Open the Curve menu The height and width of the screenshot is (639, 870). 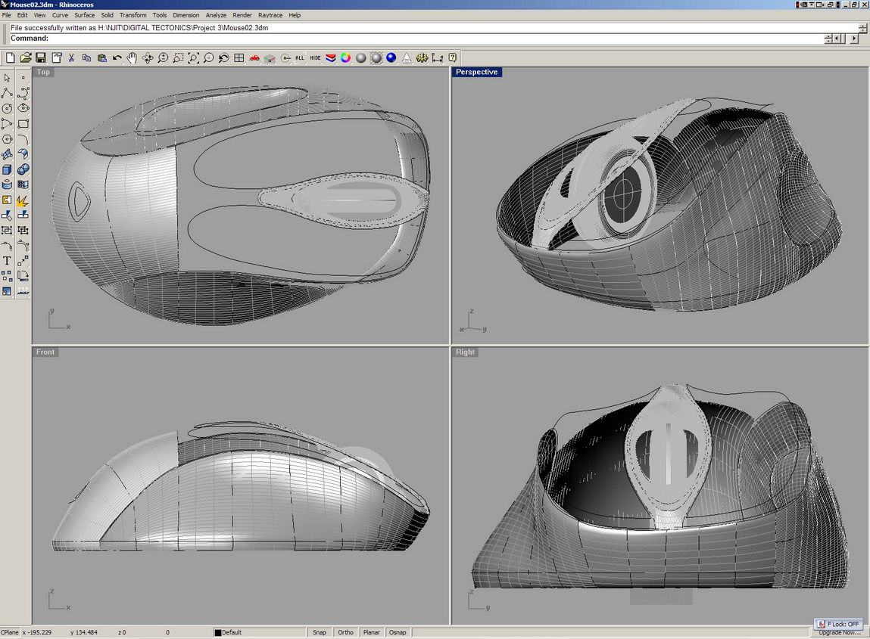pyautogui.click(x=60, y=15)
